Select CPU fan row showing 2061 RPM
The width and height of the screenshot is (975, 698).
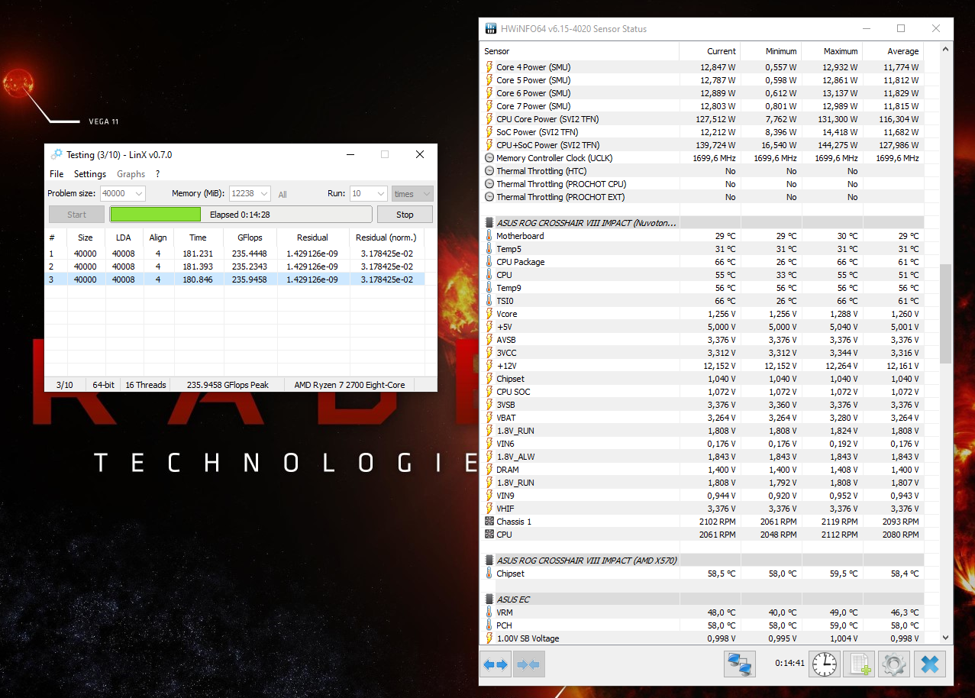702,535
